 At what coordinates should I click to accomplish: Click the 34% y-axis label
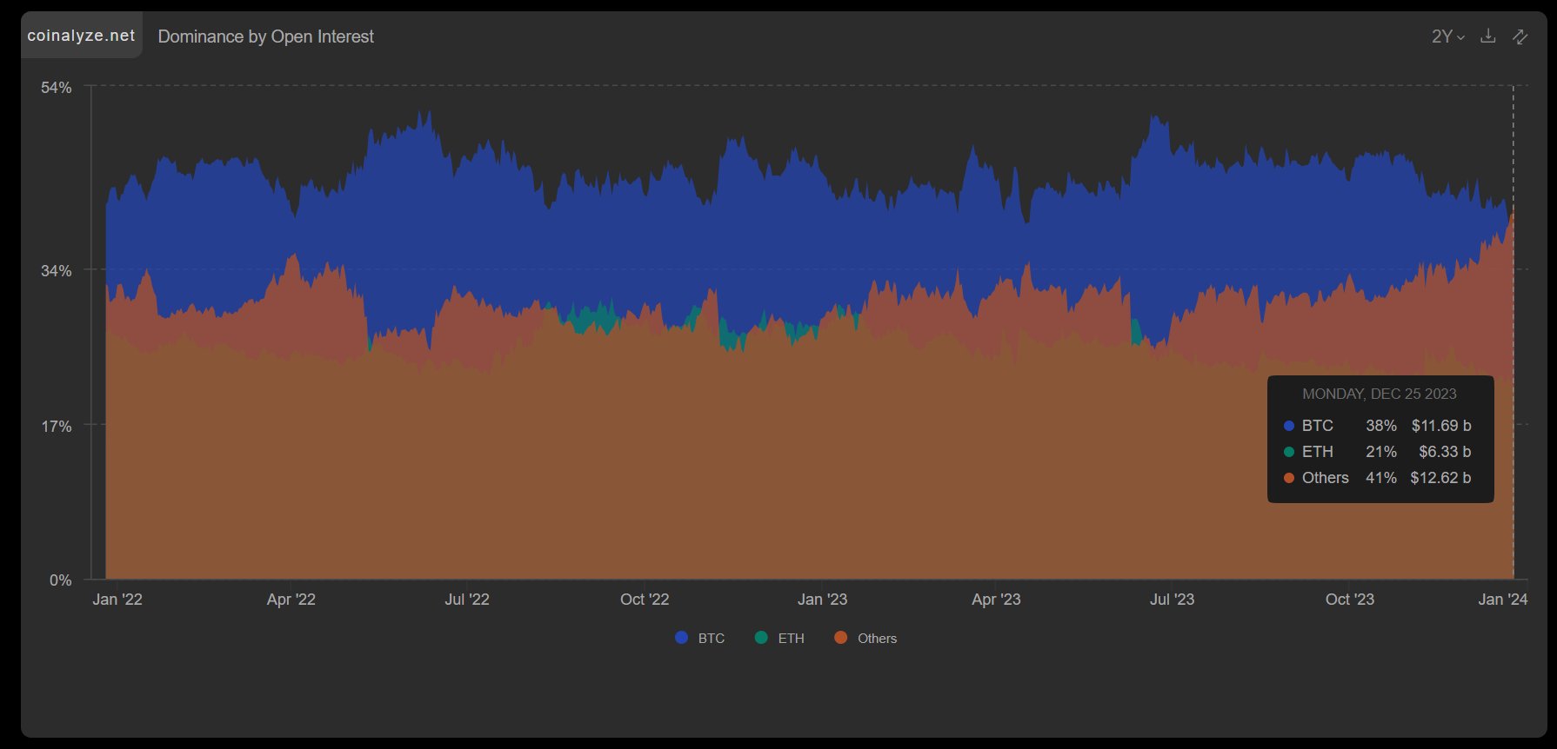[x=57, y=271]
